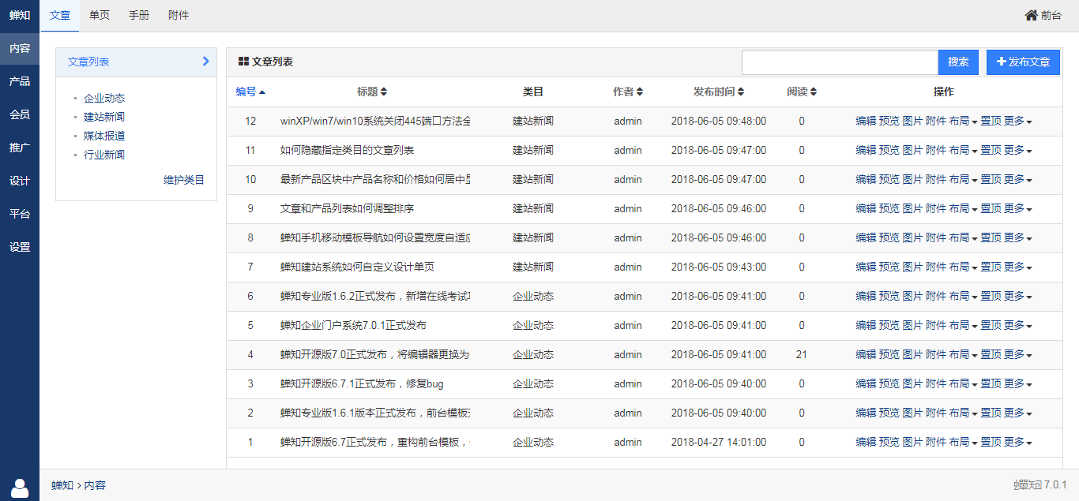
Task: Open the 单页 tab
Action: click(100, 15)
